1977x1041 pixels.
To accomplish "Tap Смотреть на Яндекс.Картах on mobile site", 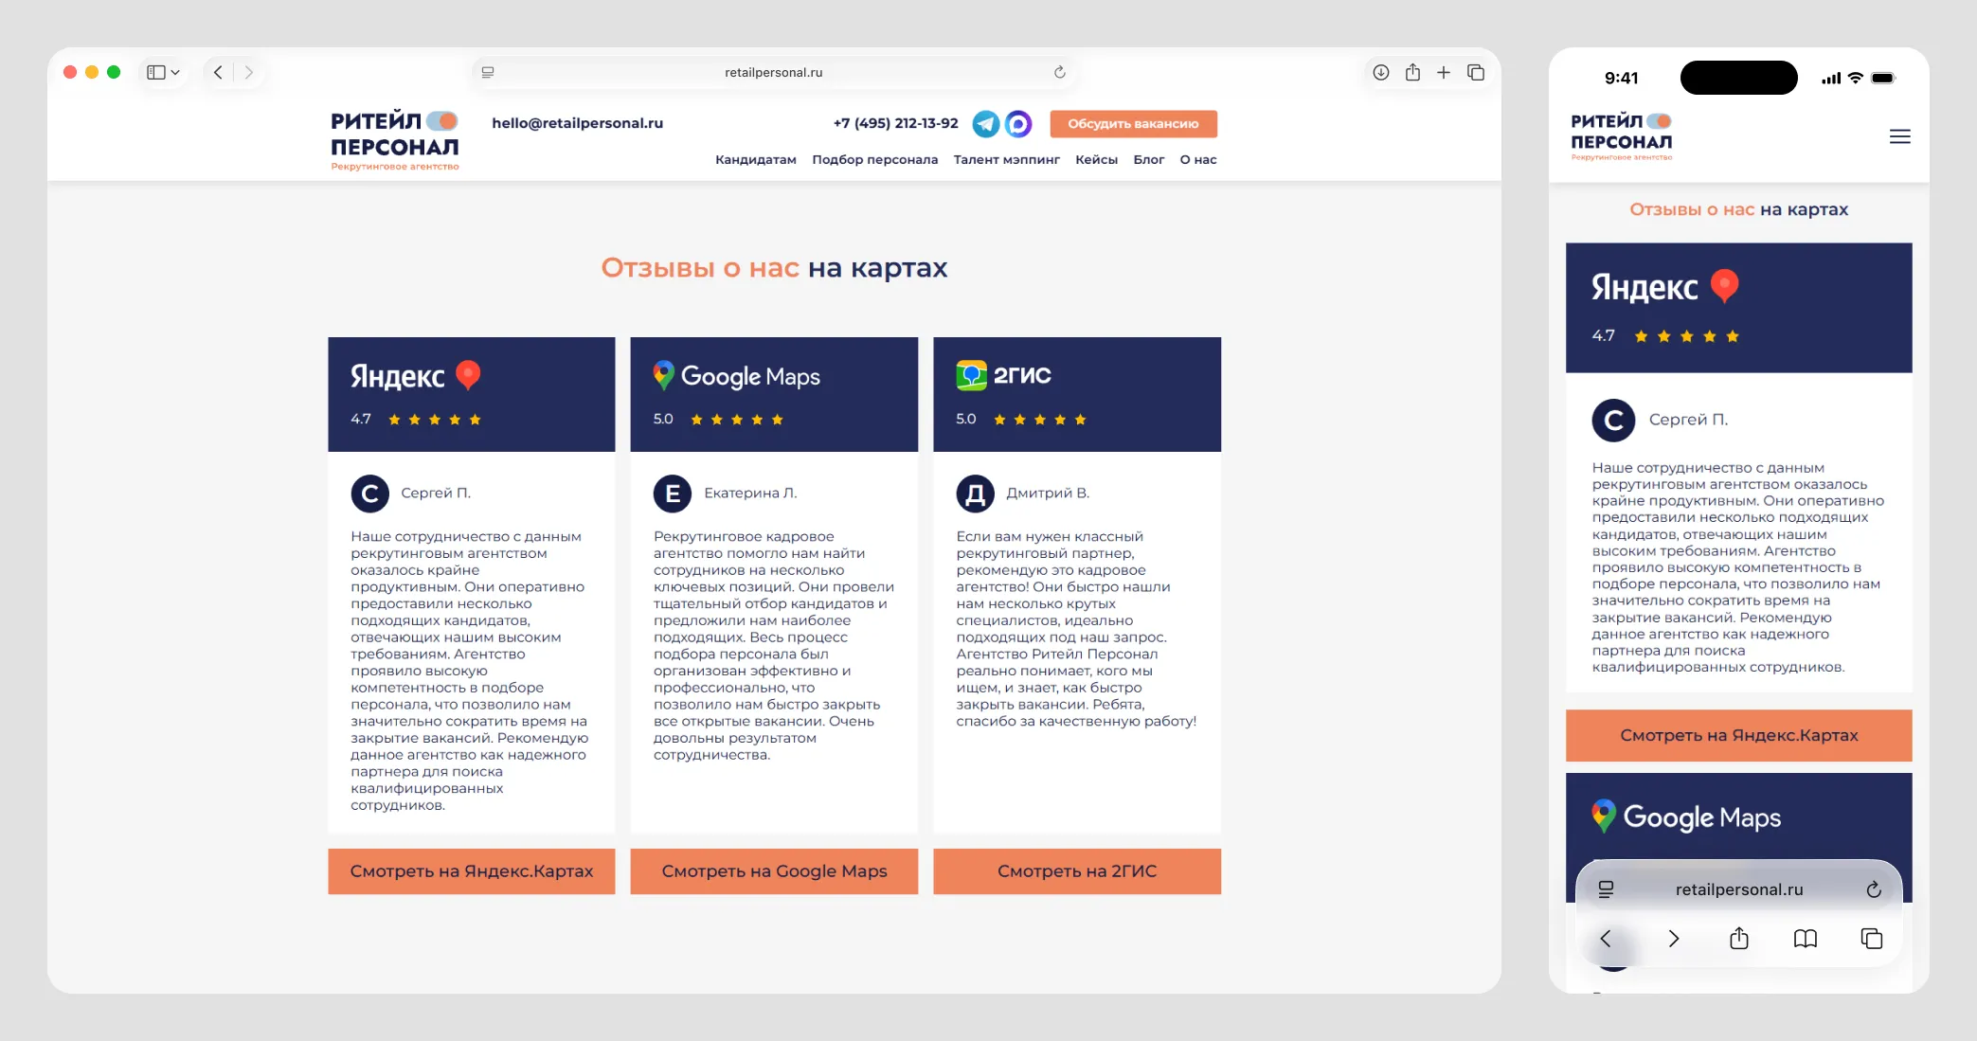I will point(1739,735).
